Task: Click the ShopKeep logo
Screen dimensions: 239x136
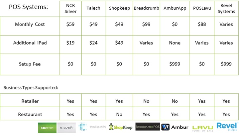Action: 121,127
